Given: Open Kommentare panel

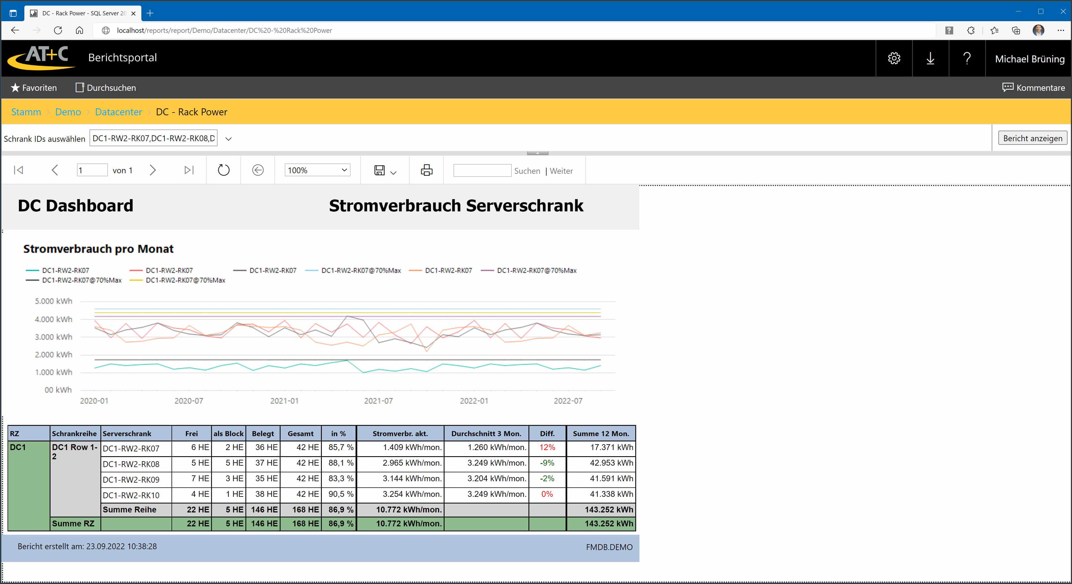Looking at the screenshot, I should pos(1033,88).
